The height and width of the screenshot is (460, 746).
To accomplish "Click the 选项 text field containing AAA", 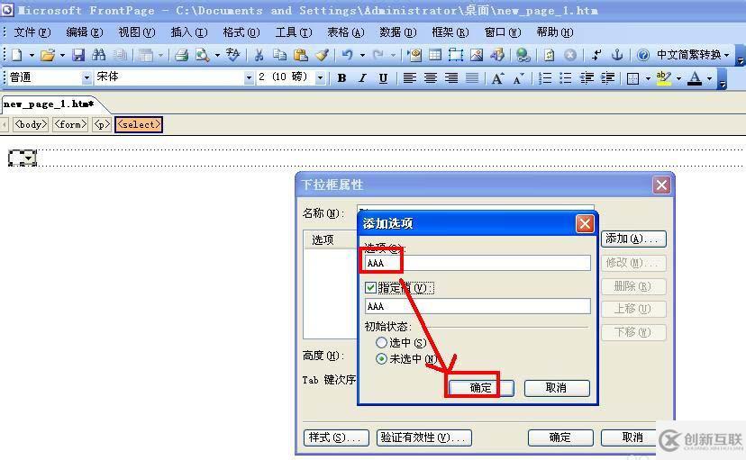I will point(478,263).
